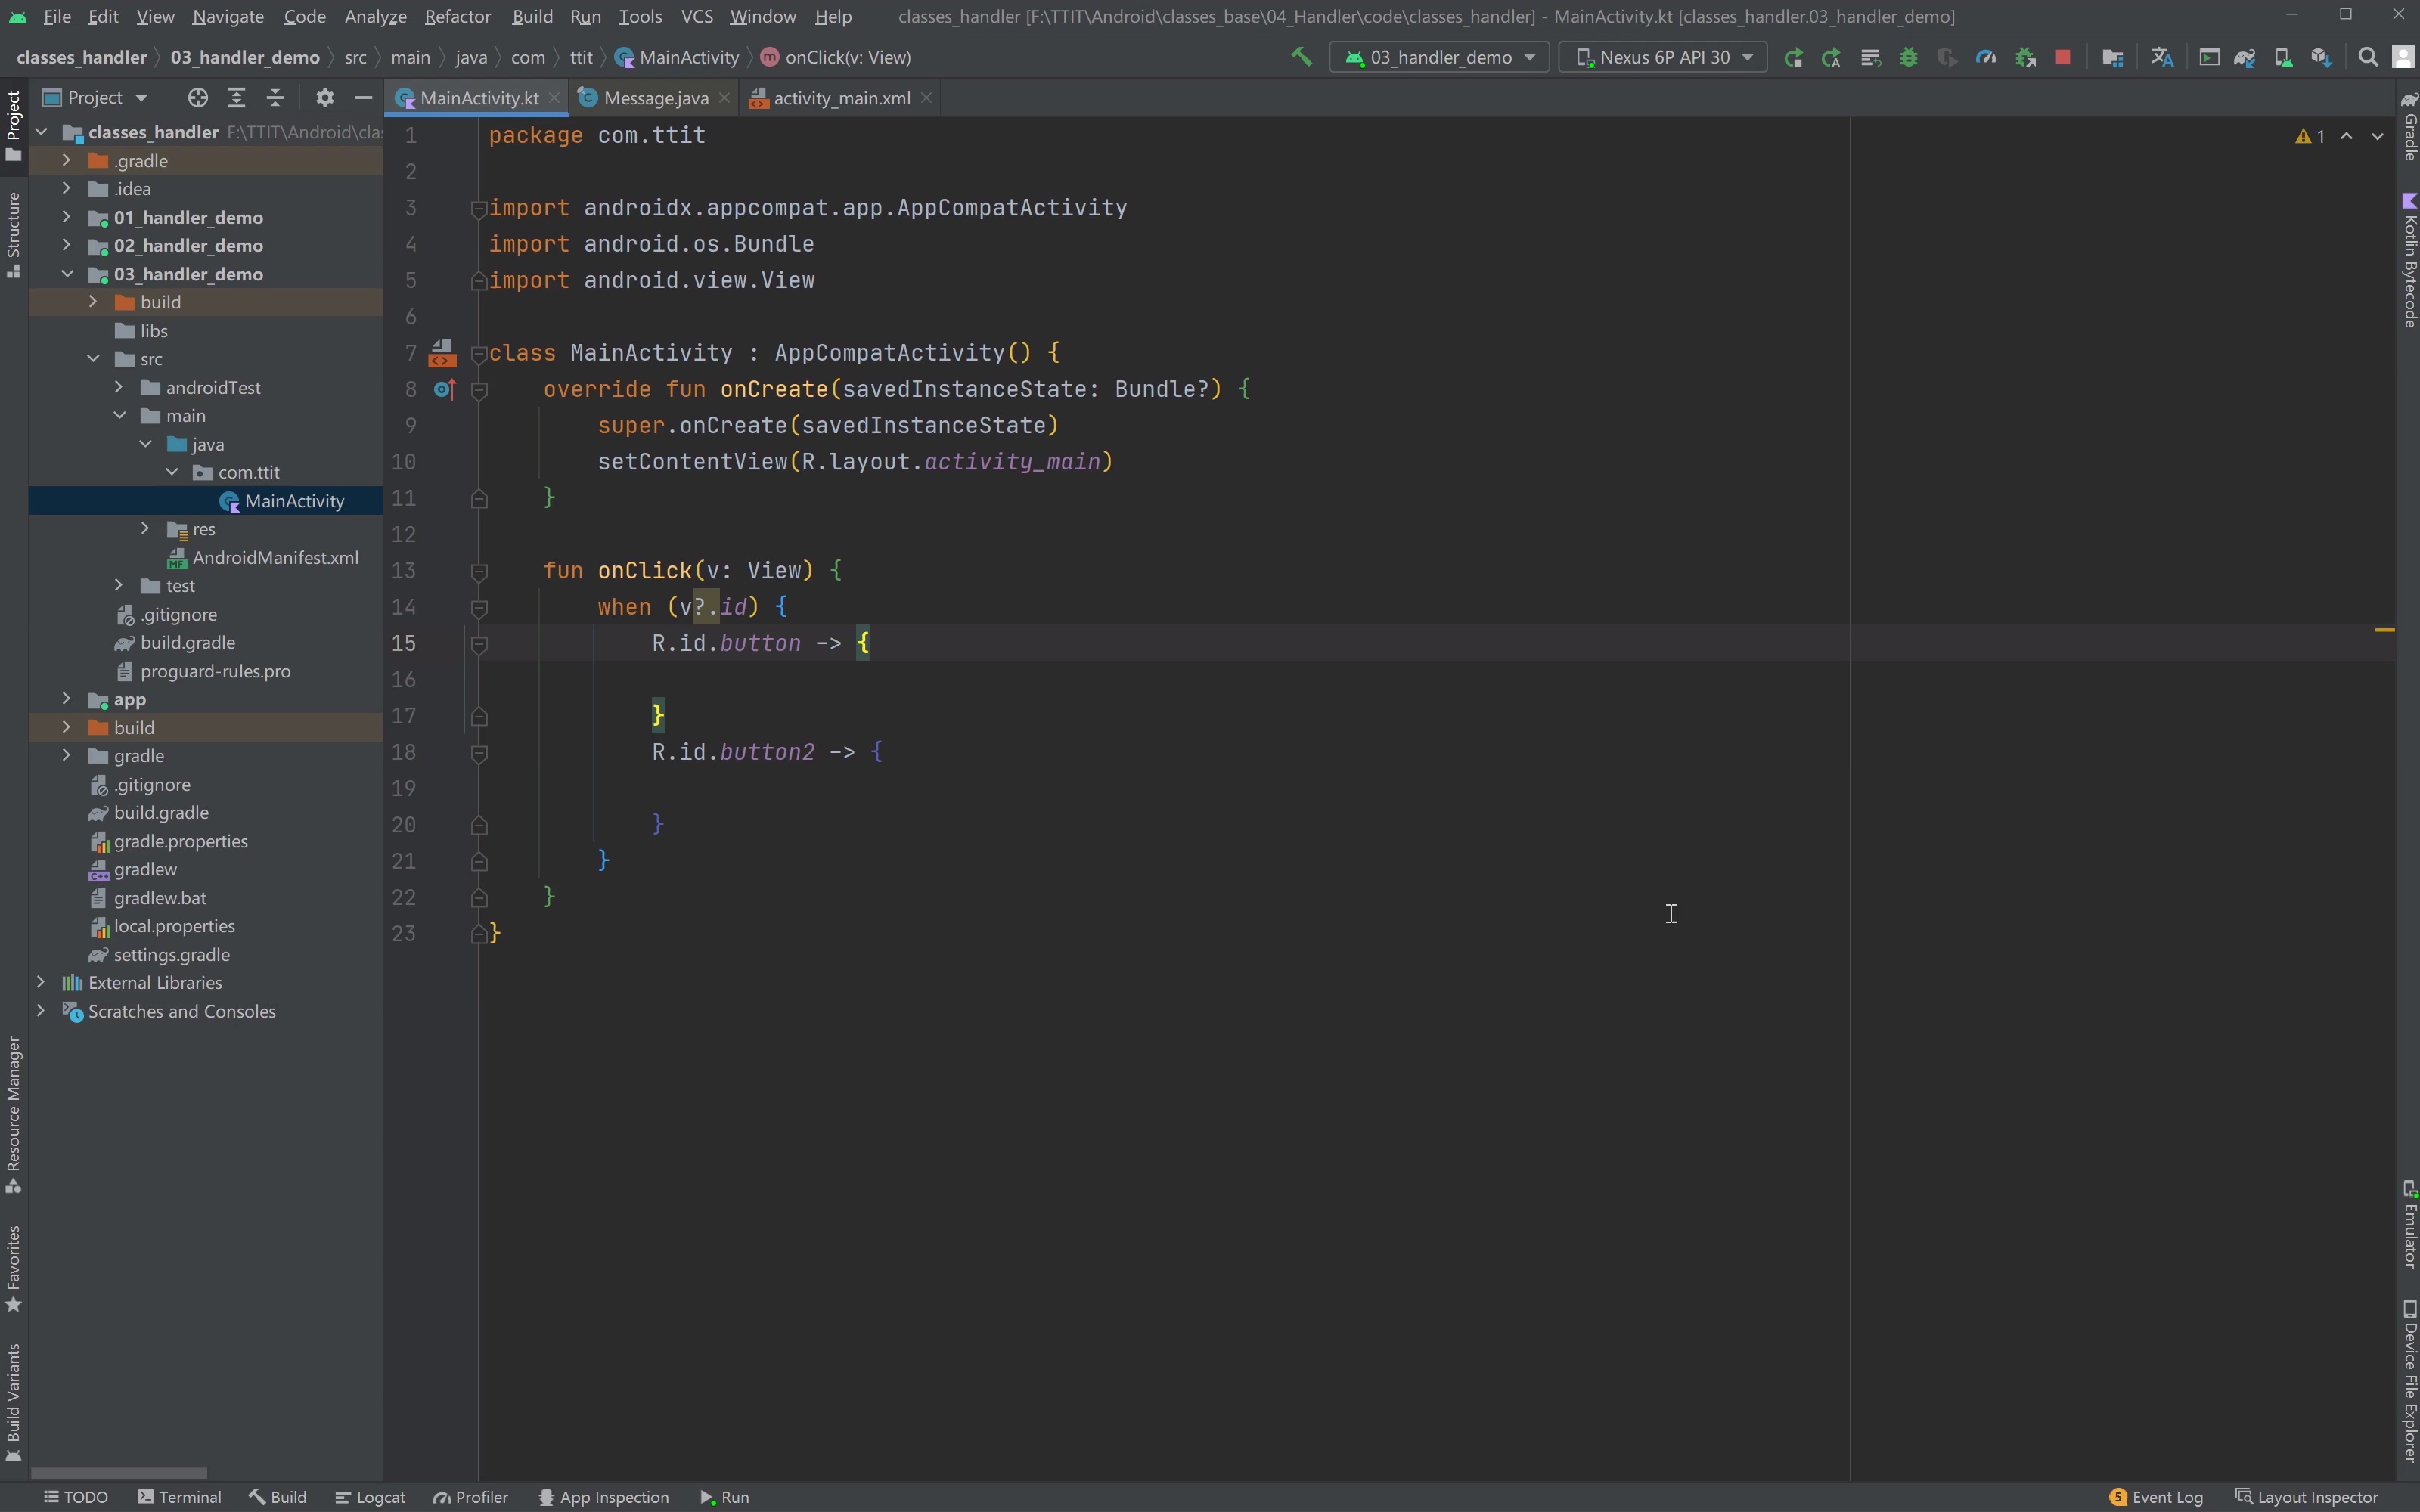The height and width of the screenshot is (1512, 2420).
Task: Open the 03_handler_demo run configuration dropdown
Action: [1440, 57]
